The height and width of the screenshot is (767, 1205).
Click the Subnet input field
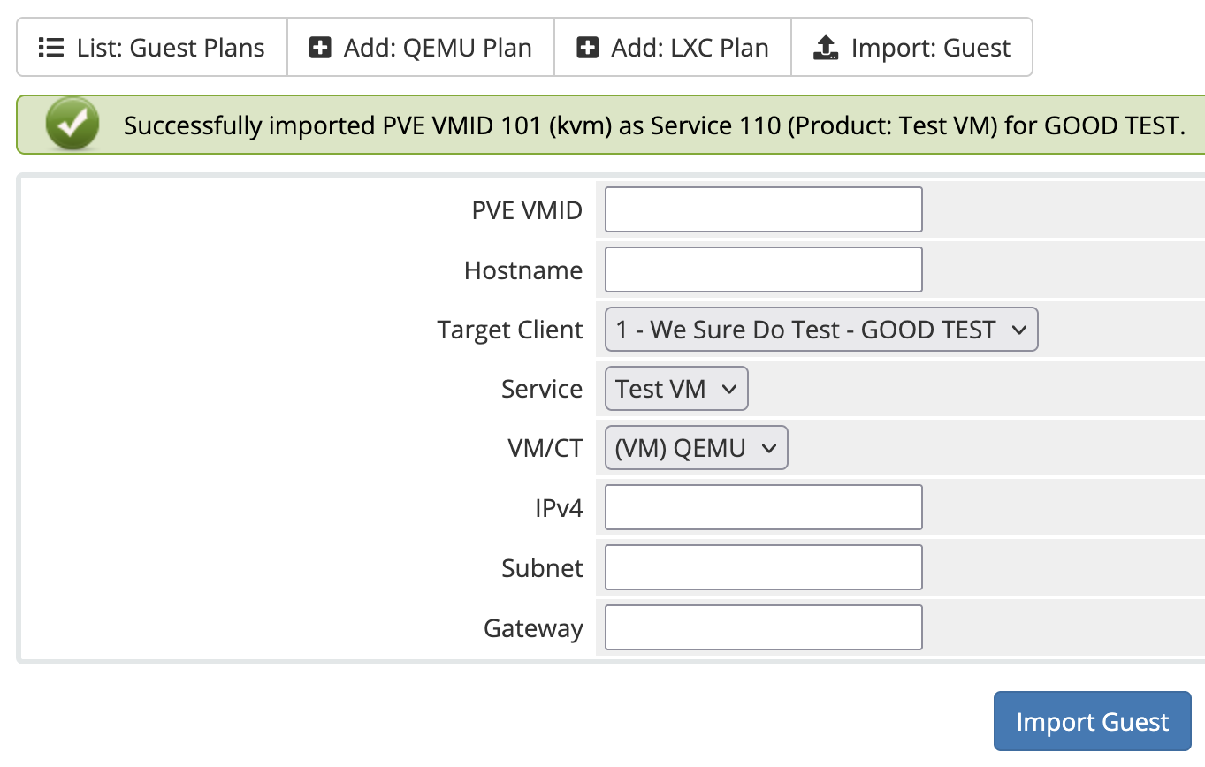point(762,566)
